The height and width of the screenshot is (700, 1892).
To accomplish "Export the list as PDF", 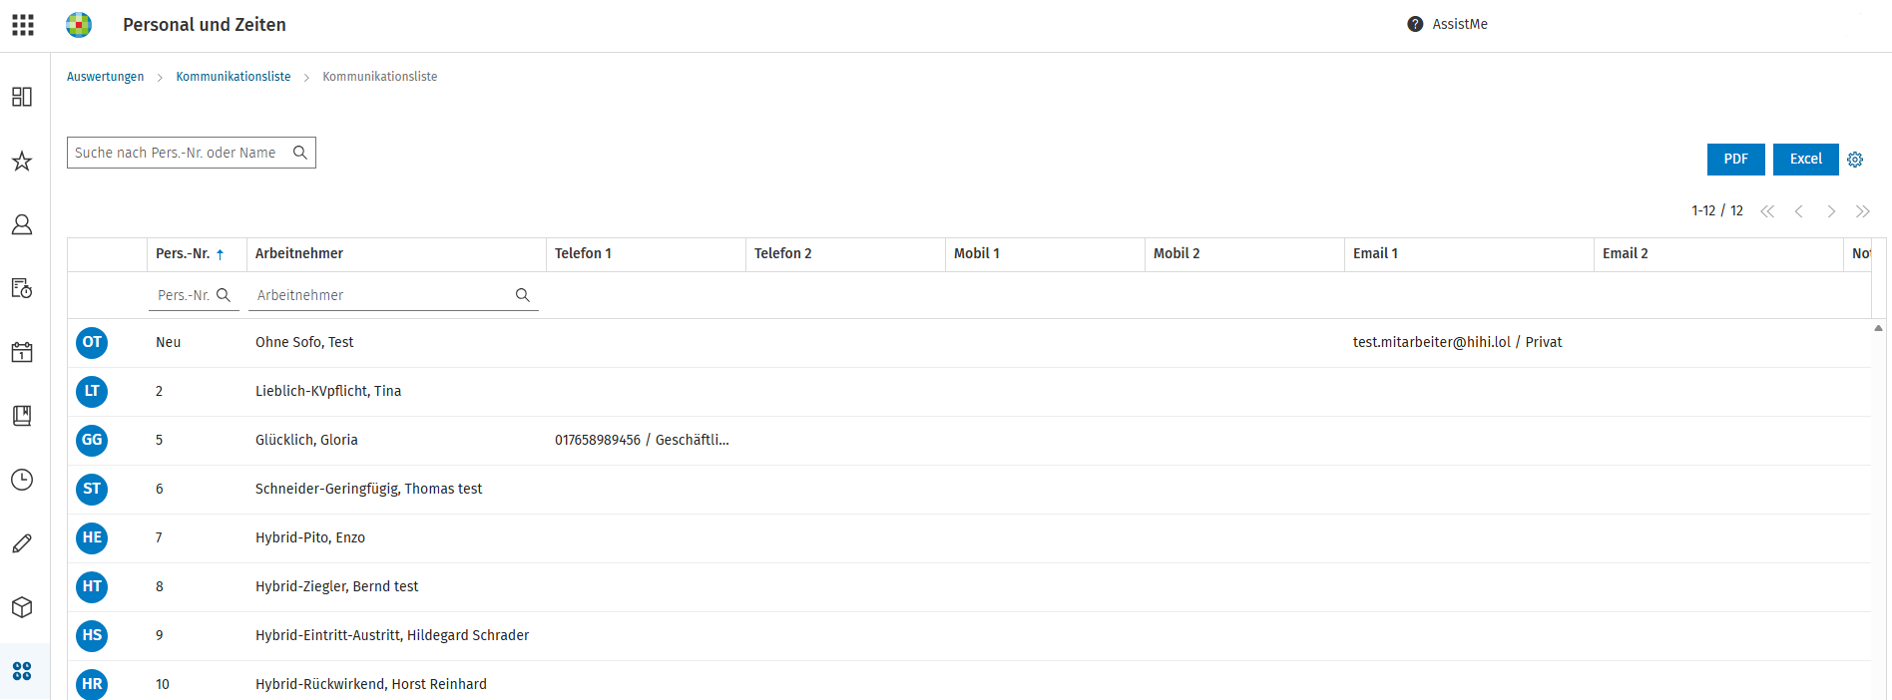I will coord(1736,160).
